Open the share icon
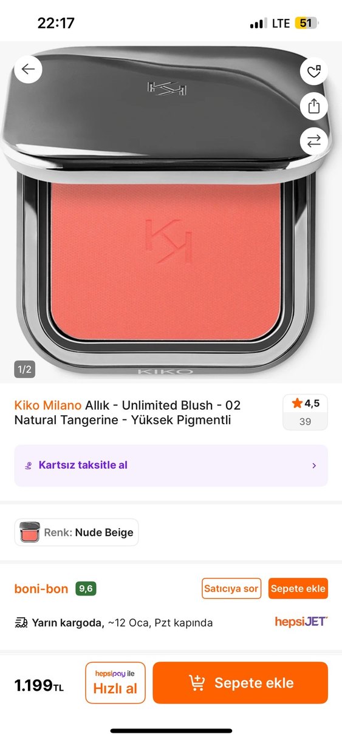 tap(313, 107)
